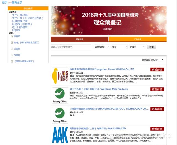Filter by 进出口贸易商
The width and height of the screenshot is (177, 145).
coord(20,27)
